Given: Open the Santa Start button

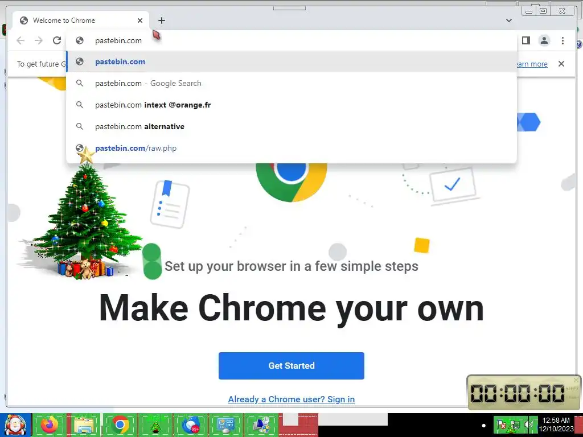Looking at the screenshot, I should click(x=15, y=425).
